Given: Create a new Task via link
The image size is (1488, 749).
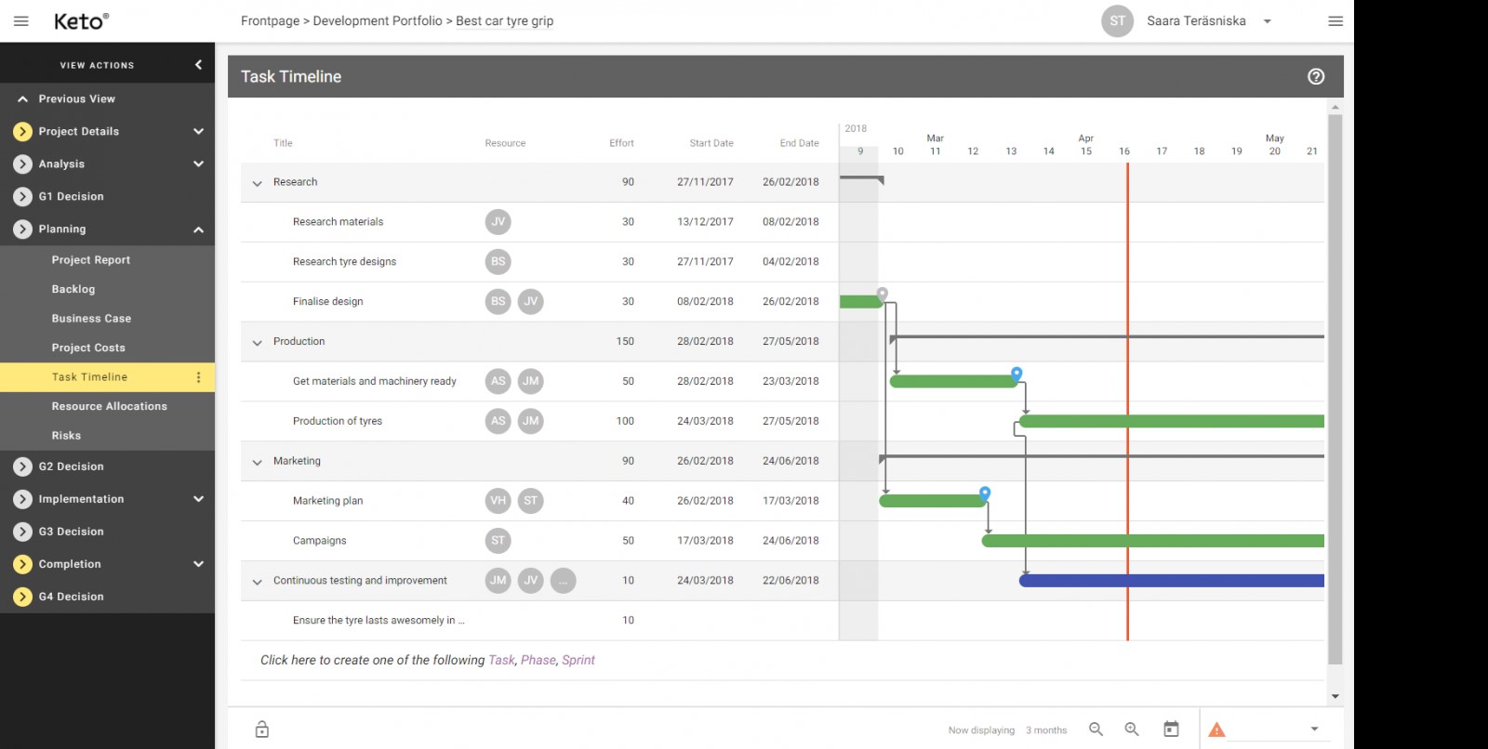Looking at the screenshot, I should [x=501, y=660].
